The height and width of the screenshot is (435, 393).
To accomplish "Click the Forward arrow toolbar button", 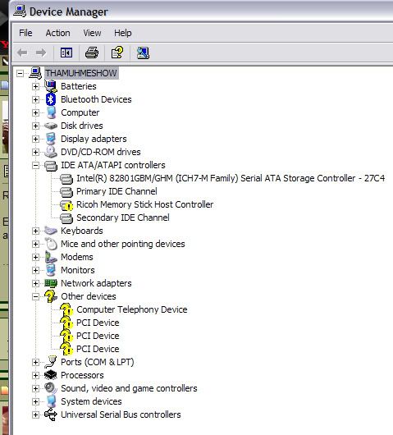I will pyautogui.click(x=41, y=53).
